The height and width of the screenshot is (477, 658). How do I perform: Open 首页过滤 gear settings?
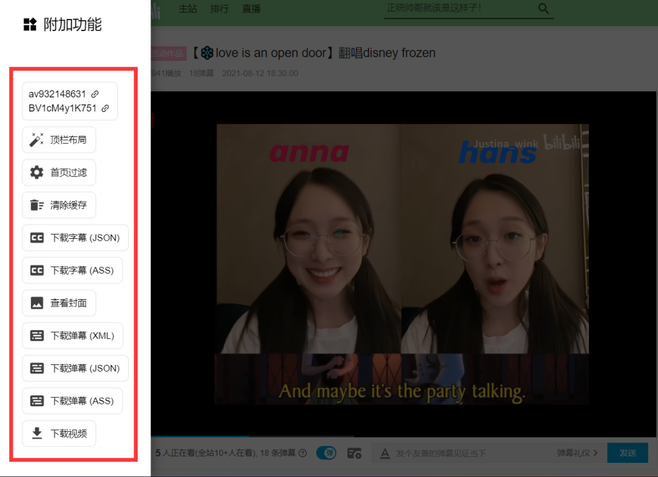(59, 172)
